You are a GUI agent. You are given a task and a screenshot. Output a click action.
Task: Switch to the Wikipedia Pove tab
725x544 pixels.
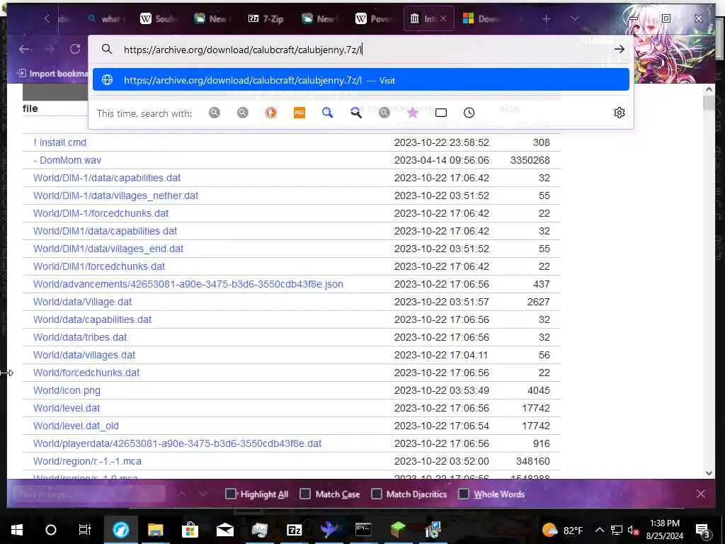(x=374, y=18)
